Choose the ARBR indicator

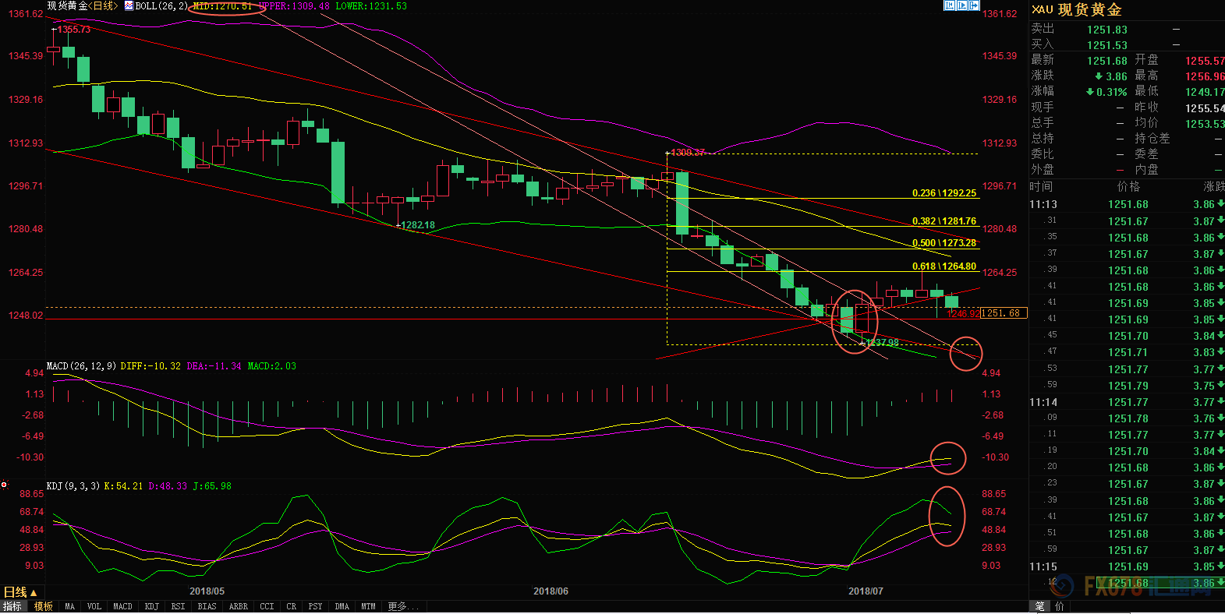click(239, 606)
